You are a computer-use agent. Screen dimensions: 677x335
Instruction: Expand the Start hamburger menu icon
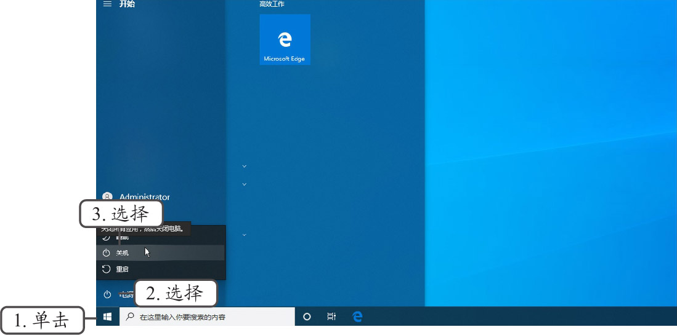click(x=107, y=4)
